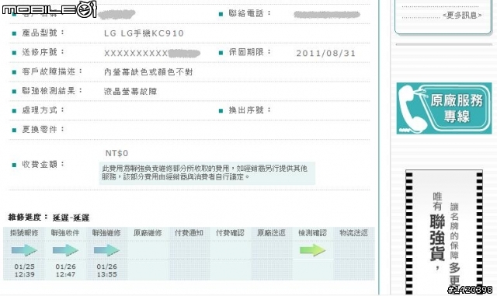Click the 原廠服務專線 phone banner
The image size is (497, 296).
pyautogui.click(x=444, y=108)
